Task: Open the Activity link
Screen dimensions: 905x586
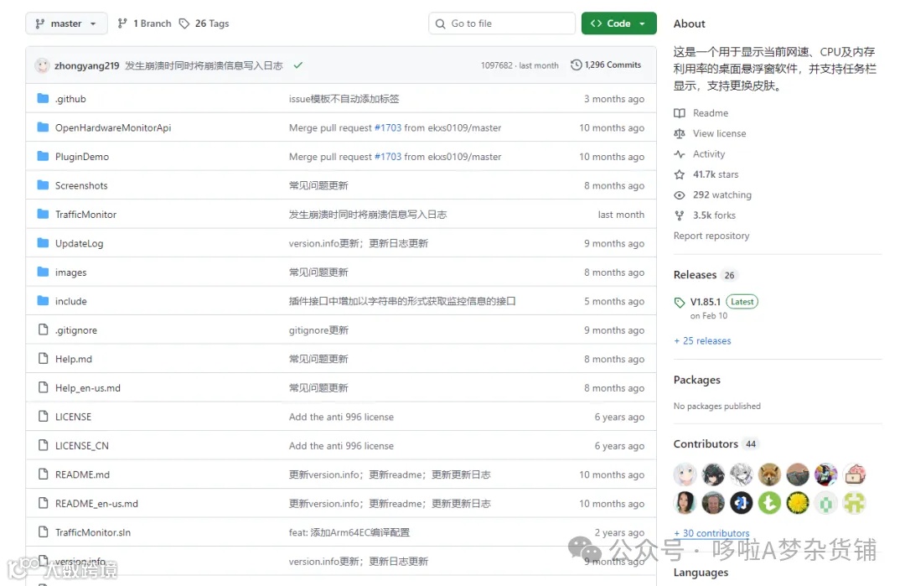Action: (x=709, y=153)
